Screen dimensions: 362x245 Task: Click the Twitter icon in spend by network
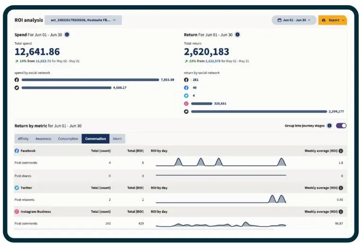(x=17, y=88)
